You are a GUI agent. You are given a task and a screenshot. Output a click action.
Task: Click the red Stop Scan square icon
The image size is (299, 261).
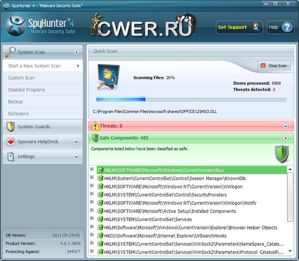coord(263,66)
